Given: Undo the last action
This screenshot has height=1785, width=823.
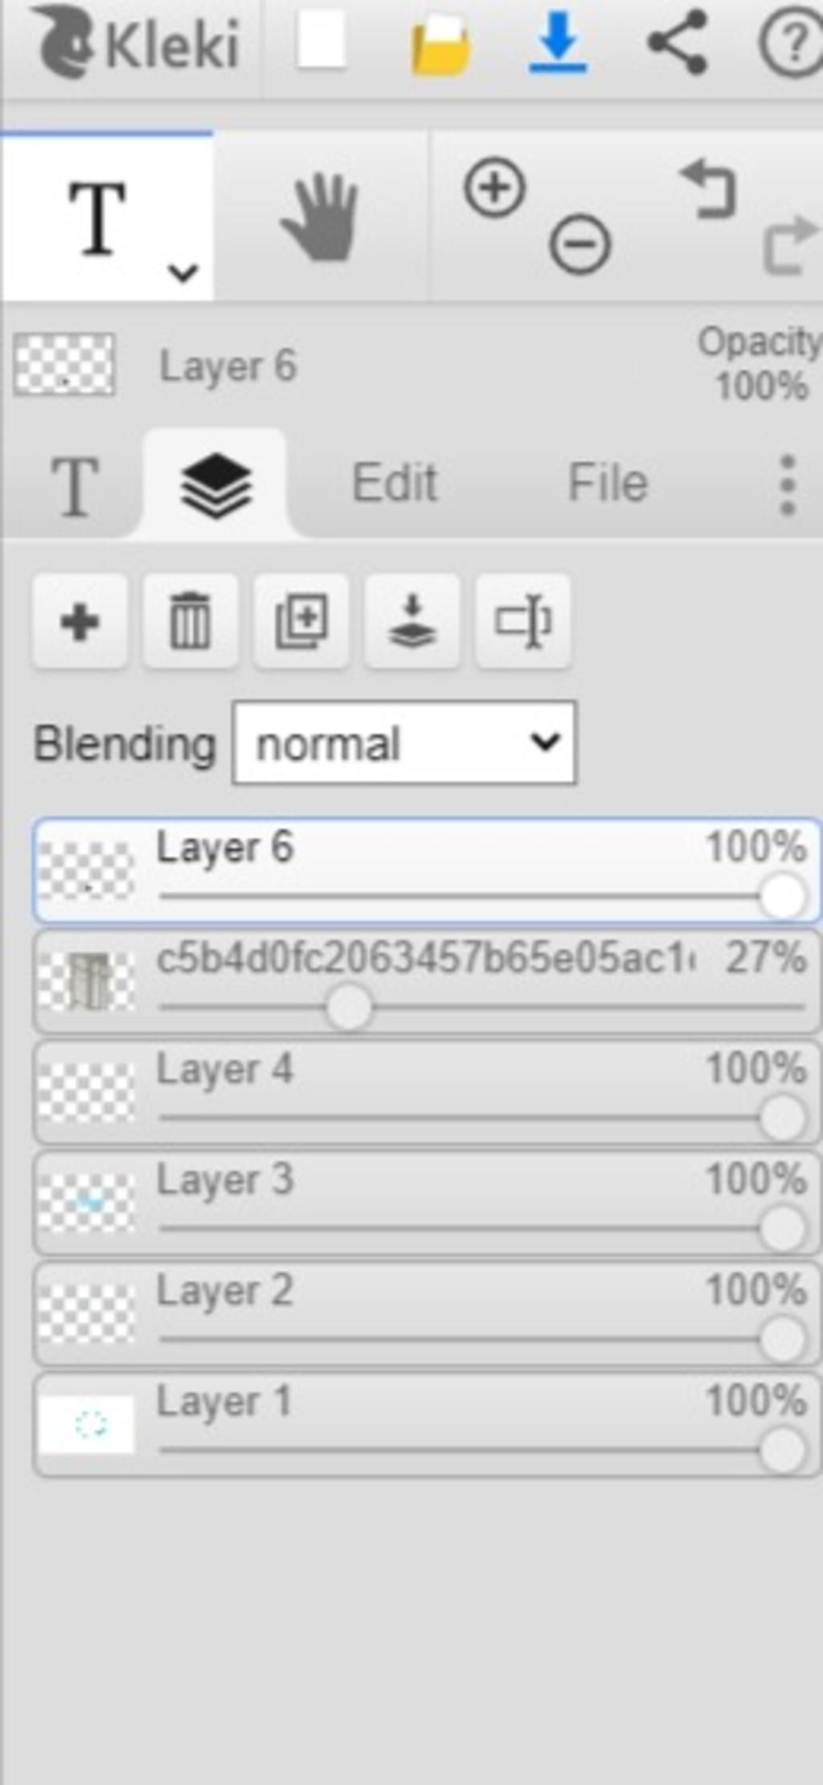Looking at the screenshot, I should 708,190.
